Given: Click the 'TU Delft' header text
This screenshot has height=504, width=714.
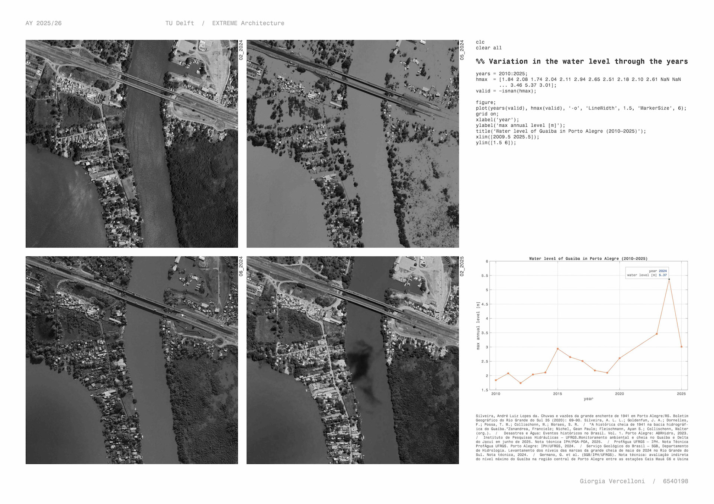Looking at the screenshot, I should pos(180,23).
